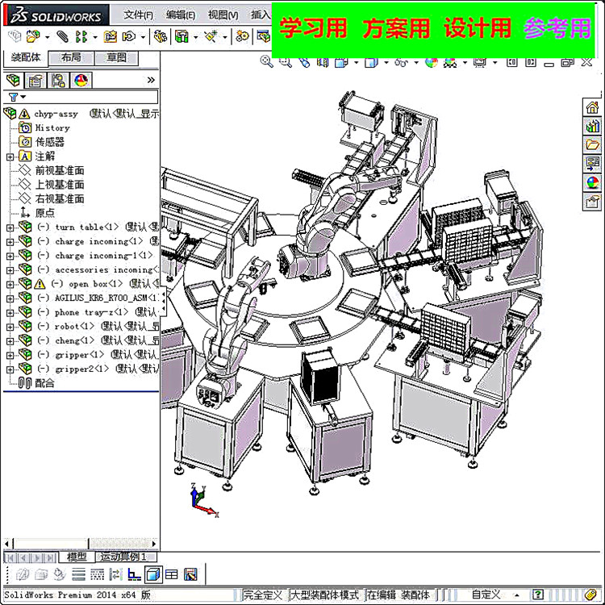Click the Move Component icon
This screenshot has width=605, height=605.
tap(129, 36)
